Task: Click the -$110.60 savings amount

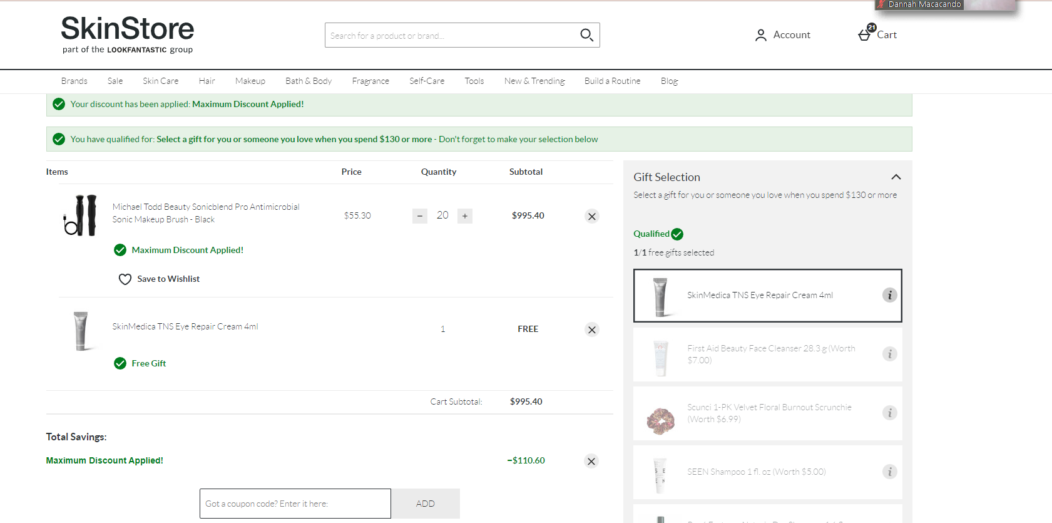Action: pos(526,460)
